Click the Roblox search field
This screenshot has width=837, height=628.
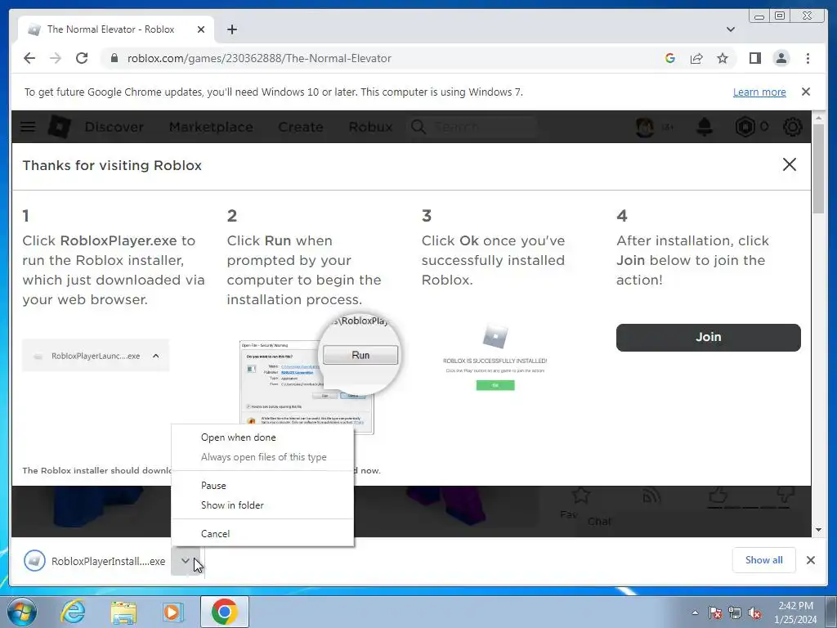(473, 127)
